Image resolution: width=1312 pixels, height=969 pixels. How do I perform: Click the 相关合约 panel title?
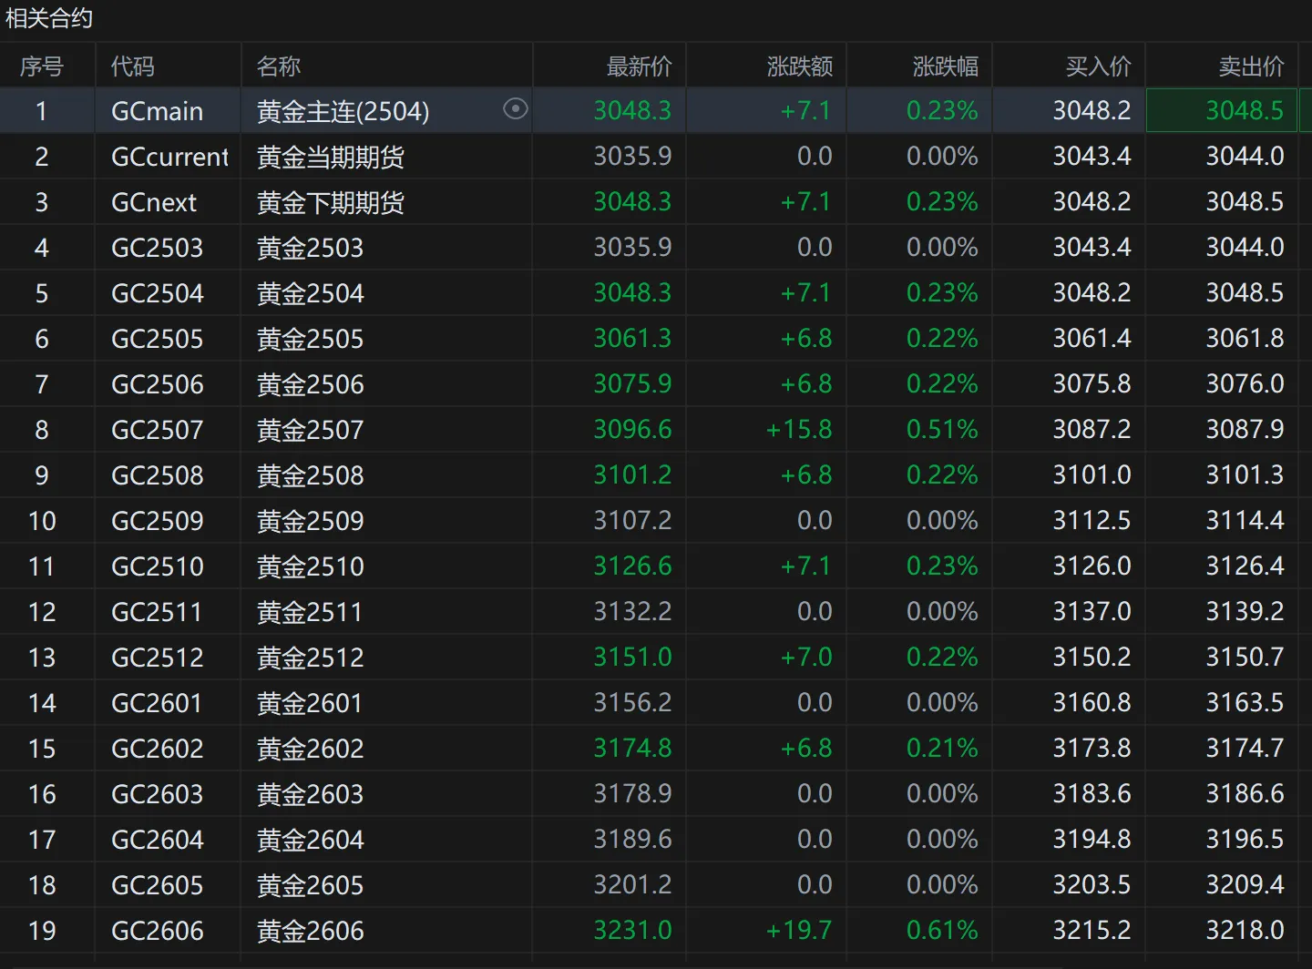click(49, 18)
